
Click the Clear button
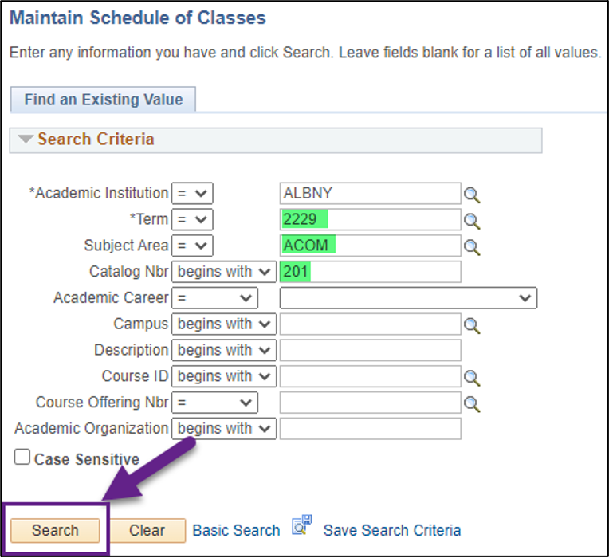(147, 530)
